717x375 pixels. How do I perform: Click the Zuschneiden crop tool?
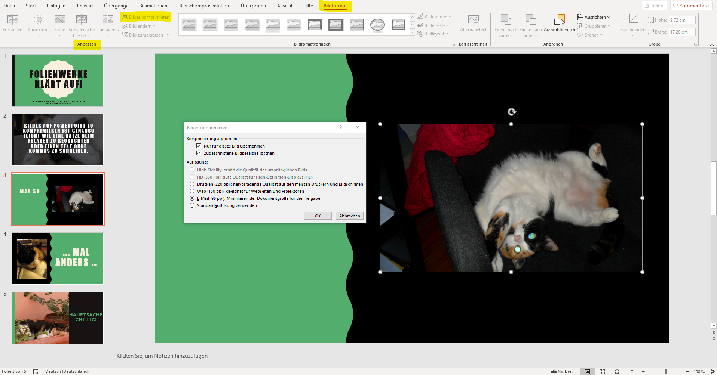[632, 25]
